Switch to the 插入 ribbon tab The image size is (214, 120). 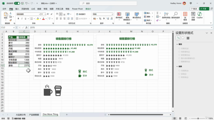click(17, 9)
